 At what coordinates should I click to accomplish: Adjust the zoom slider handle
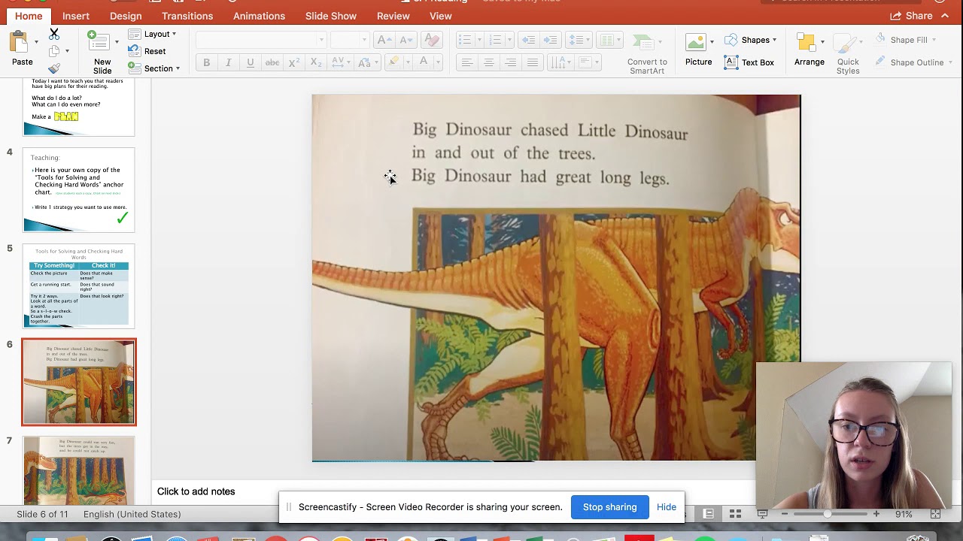click(827, 514)
